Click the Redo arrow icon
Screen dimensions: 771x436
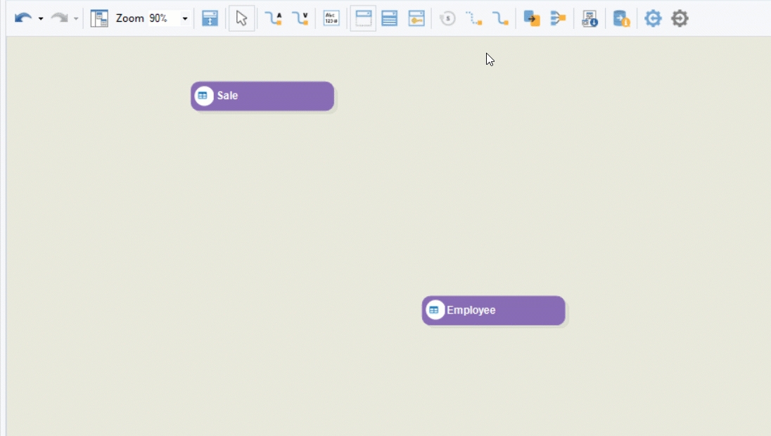pos(59,18)
